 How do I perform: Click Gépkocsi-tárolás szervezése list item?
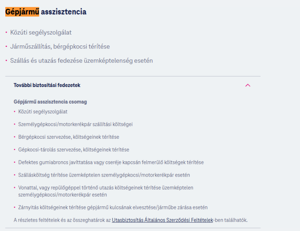(x=73, y=150)
